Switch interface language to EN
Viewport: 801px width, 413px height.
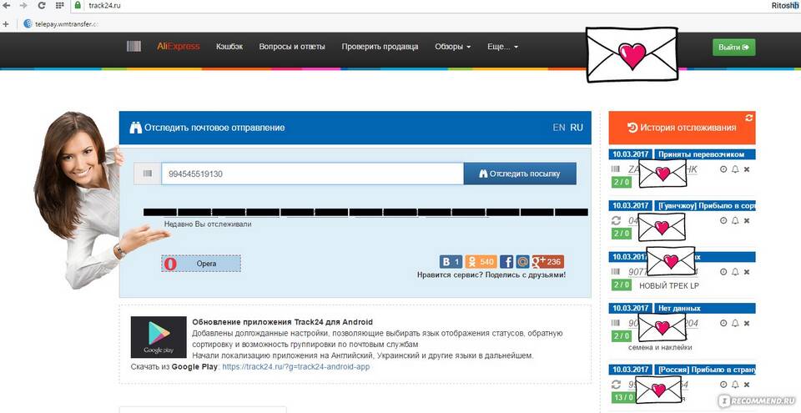pyautogui.click(x=559, y=128)
